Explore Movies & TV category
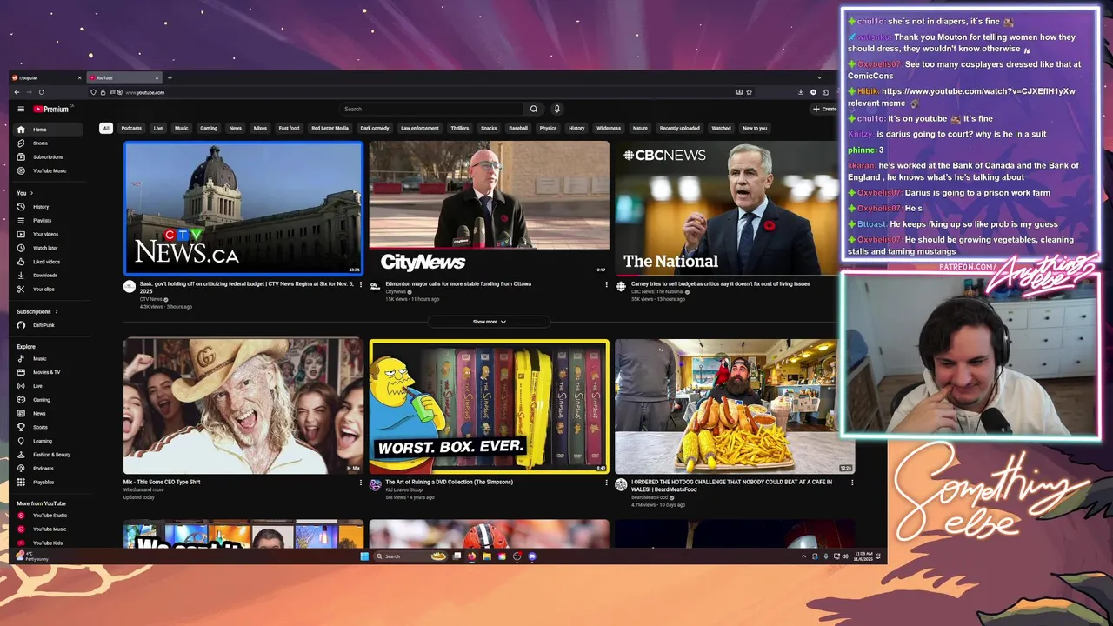The image size is (1113, 626). coord(48,372)
